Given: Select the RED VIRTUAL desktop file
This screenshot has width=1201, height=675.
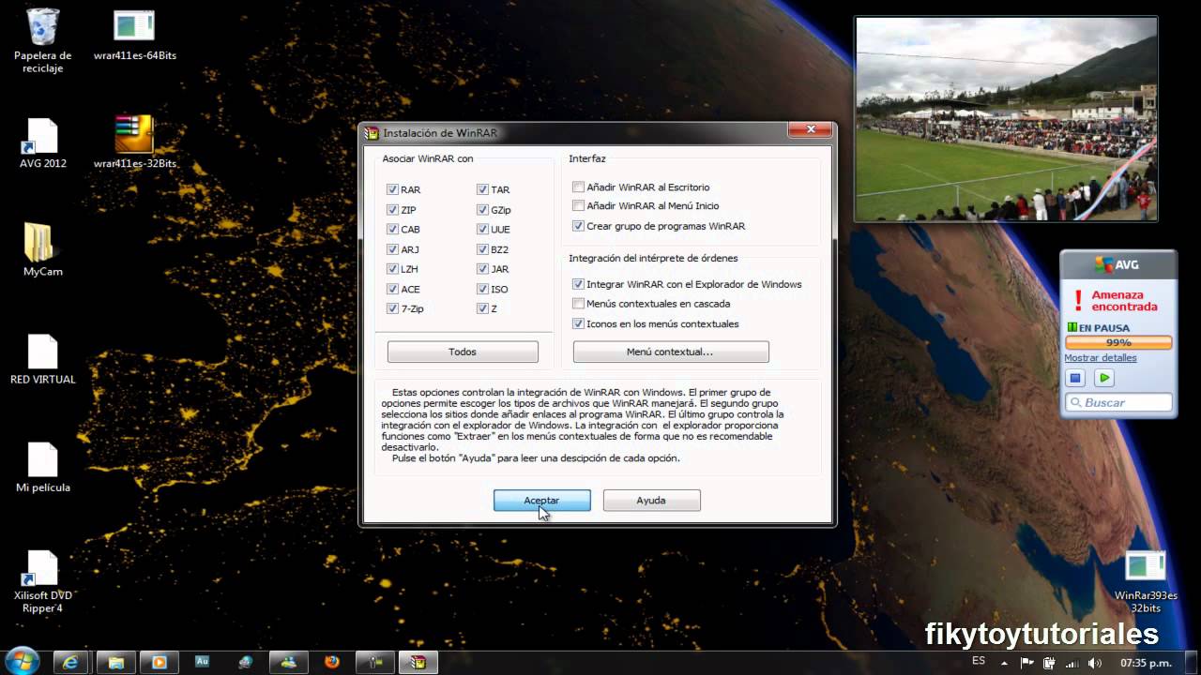Looking at the screenshot, I should coord(42,359).
